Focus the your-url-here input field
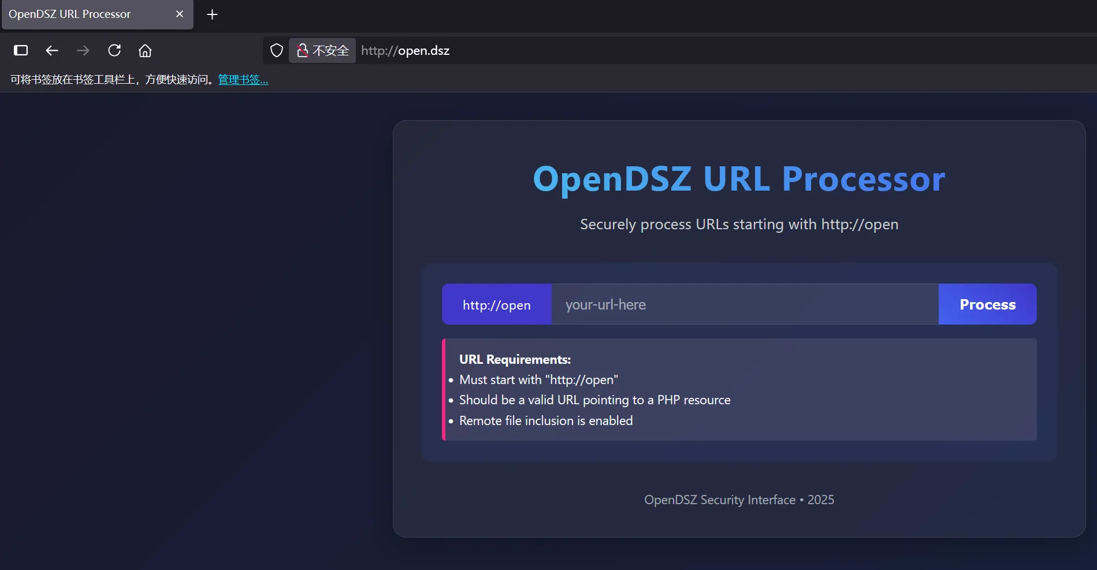This screenshot has width=1097, height=570. (744, 304)
